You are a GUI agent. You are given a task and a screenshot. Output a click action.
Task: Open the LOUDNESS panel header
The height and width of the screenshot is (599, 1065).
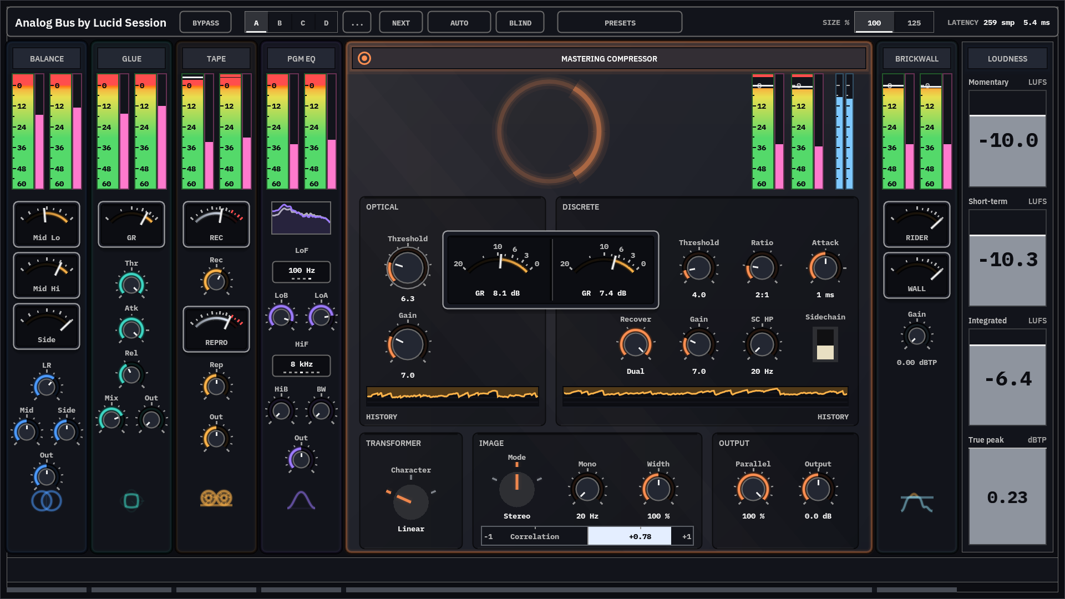(1007, 58)
